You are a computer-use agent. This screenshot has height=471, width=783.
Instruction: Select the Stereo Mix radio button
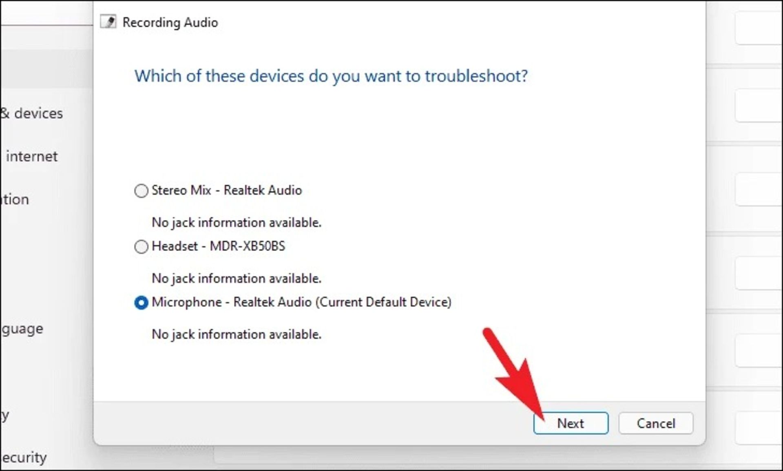141,191
